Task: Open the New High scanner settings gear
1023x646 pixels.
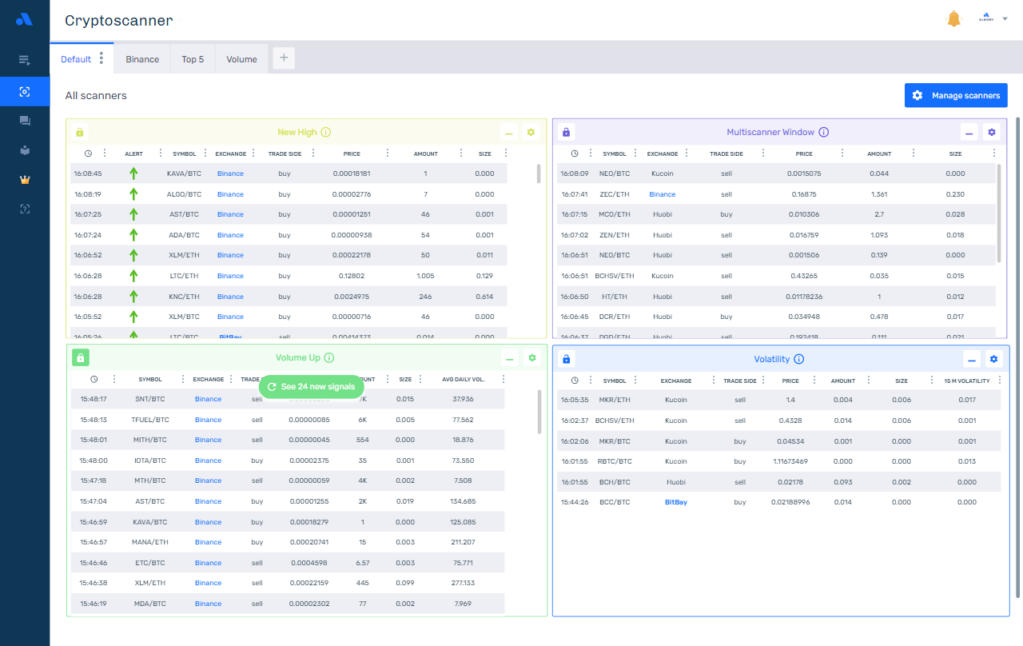Action: [531, 133]
